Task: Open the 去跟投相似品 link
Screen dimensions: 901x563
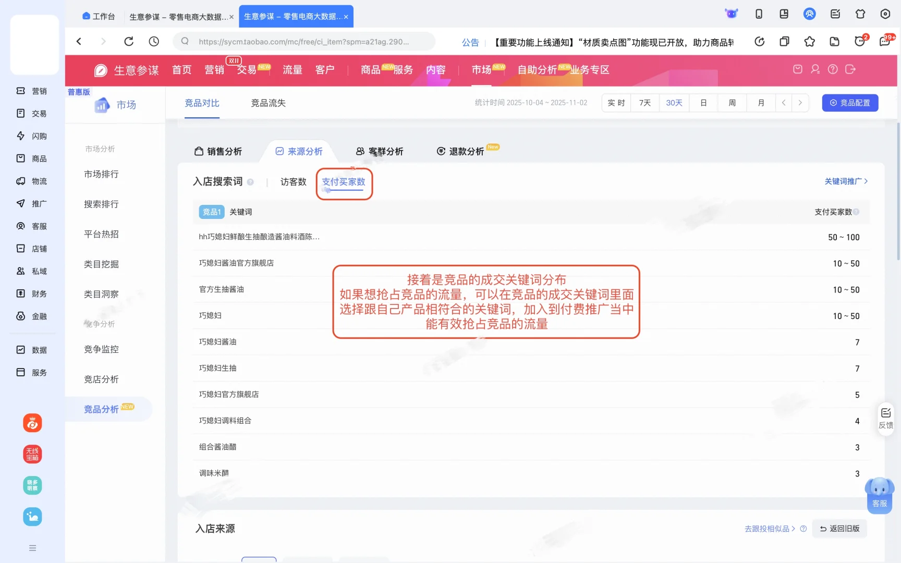Action: [770, 529]
